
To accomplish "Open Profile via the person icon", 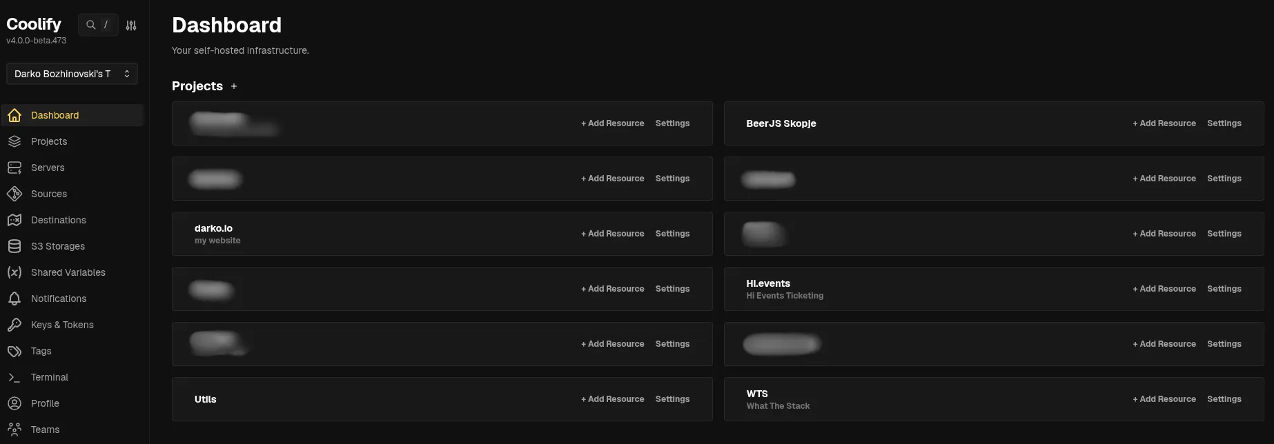I will (x=14, y=403).
